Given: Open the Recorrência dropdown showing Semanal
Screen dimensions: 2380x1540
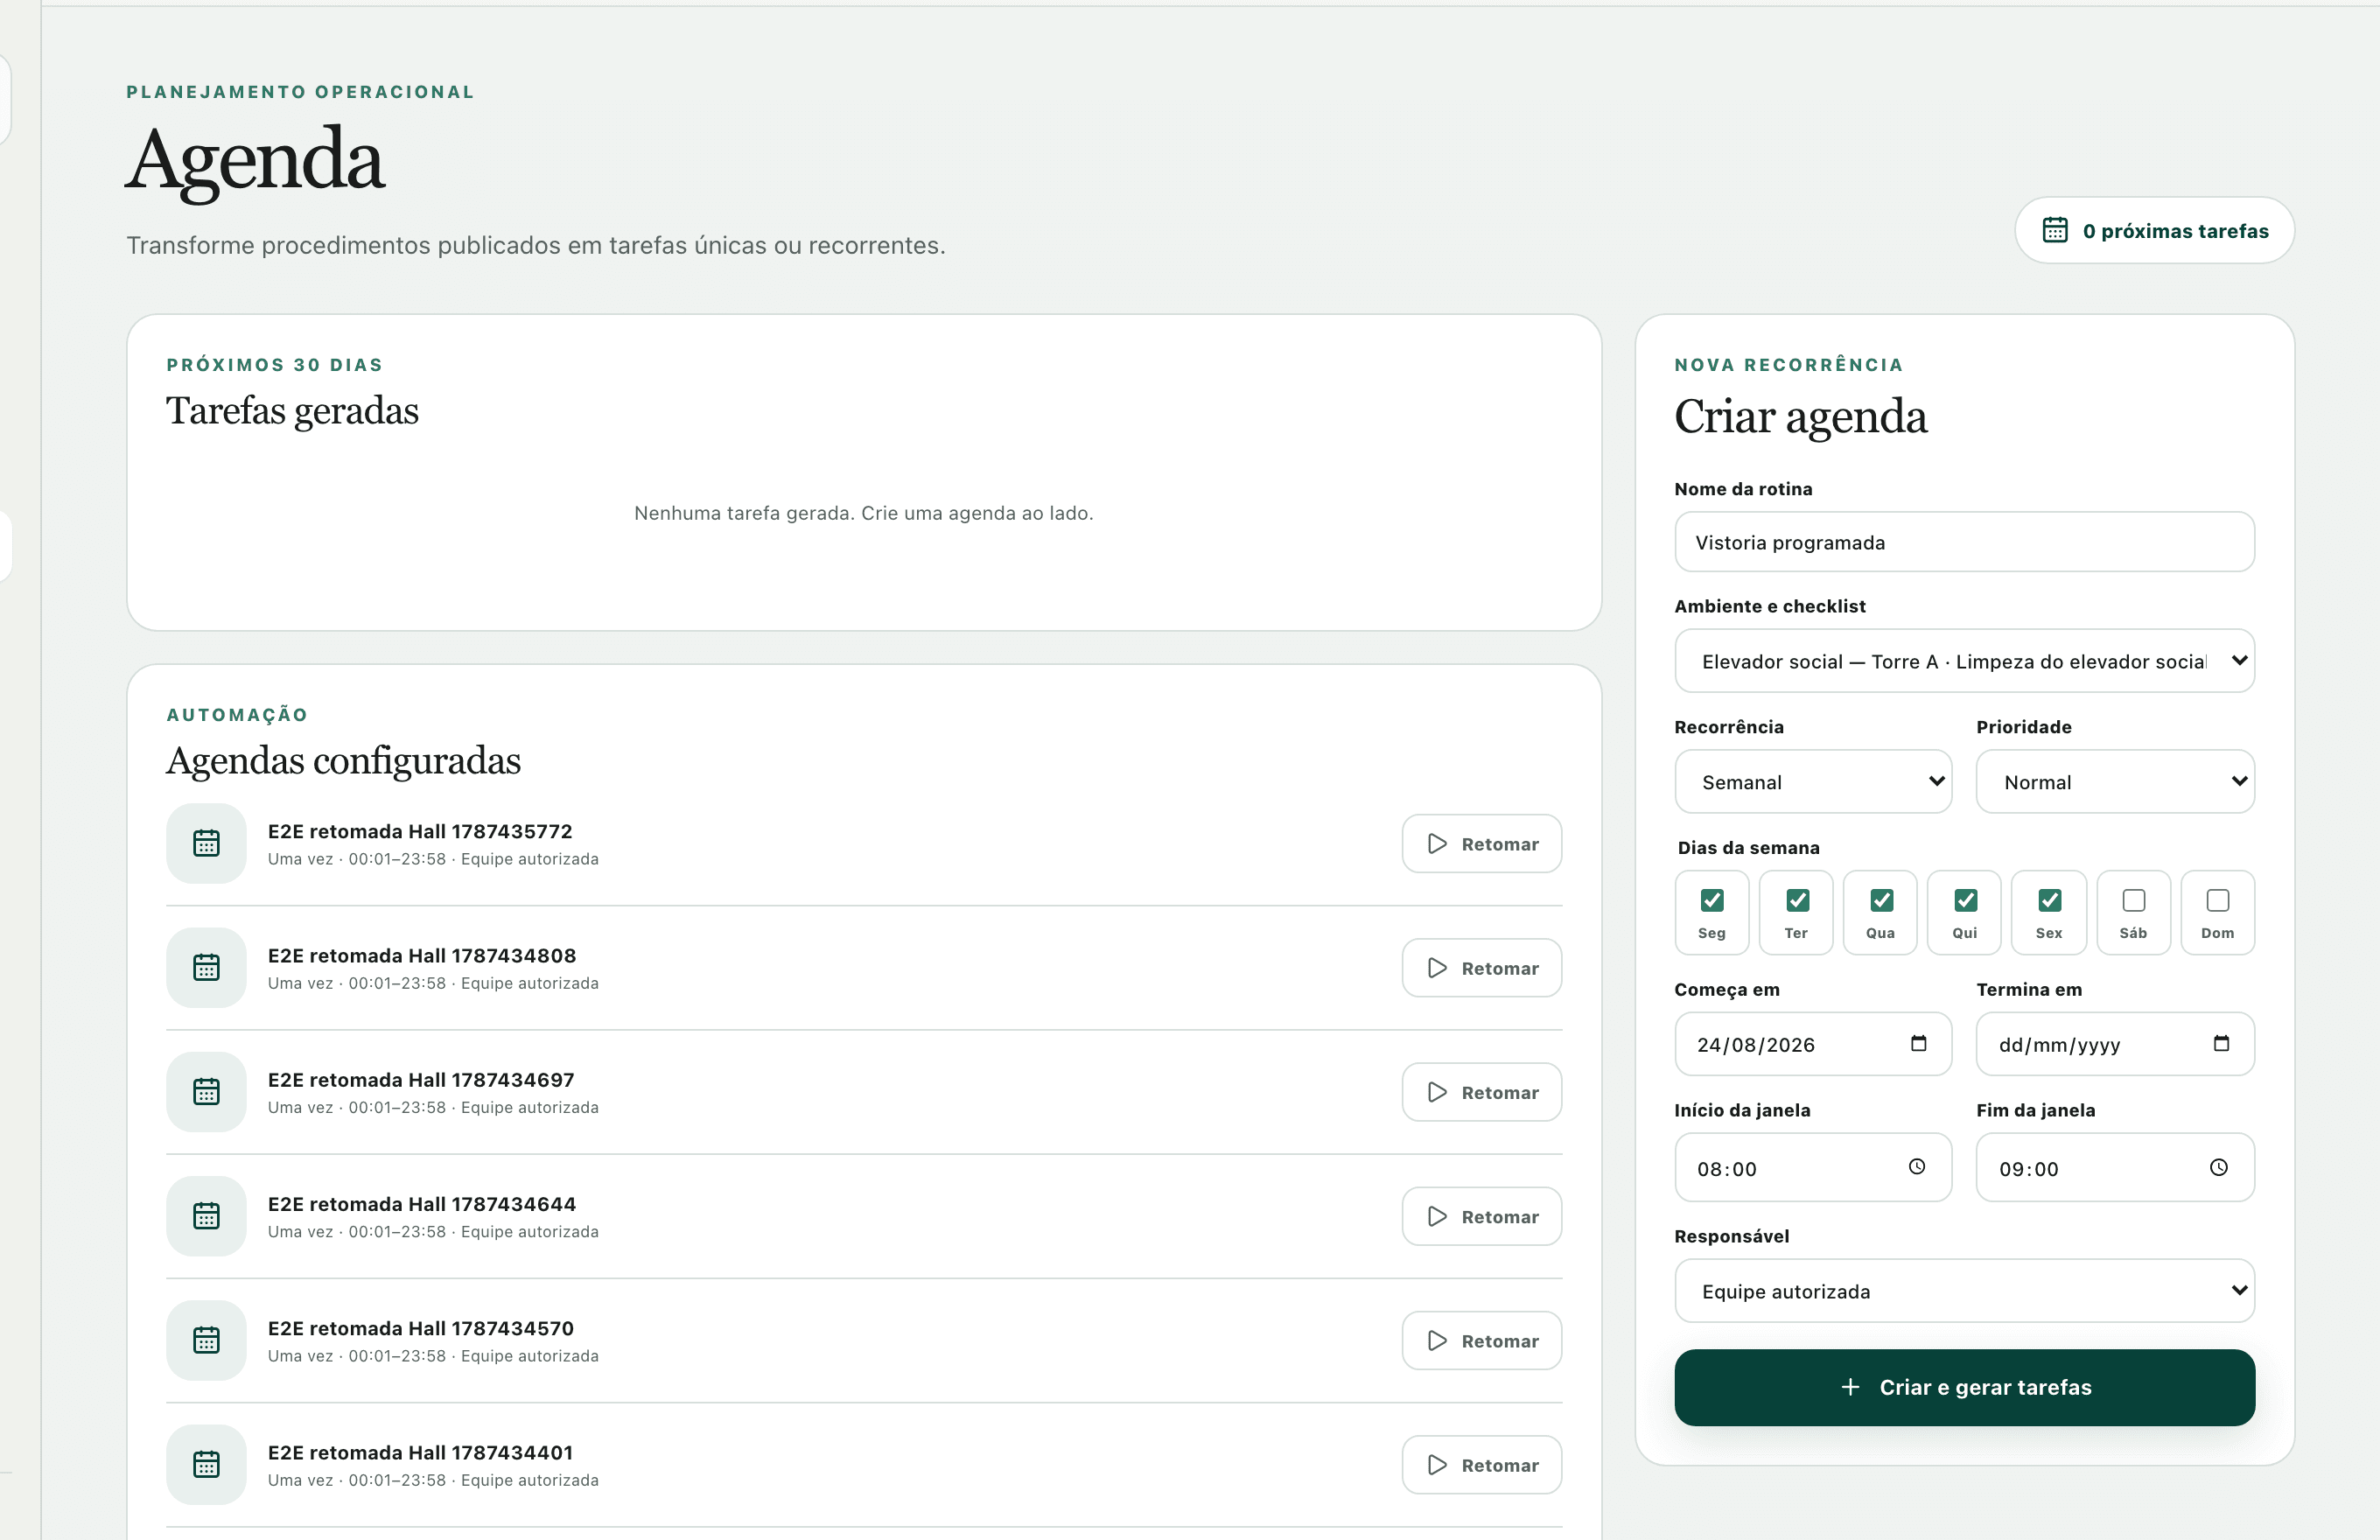Looking at the screenshot, I should (x=1813, y=781).
